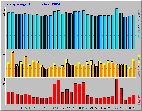Click green day label 20
The height and width of the screenshot is (111, 142).
click(87, 108)
